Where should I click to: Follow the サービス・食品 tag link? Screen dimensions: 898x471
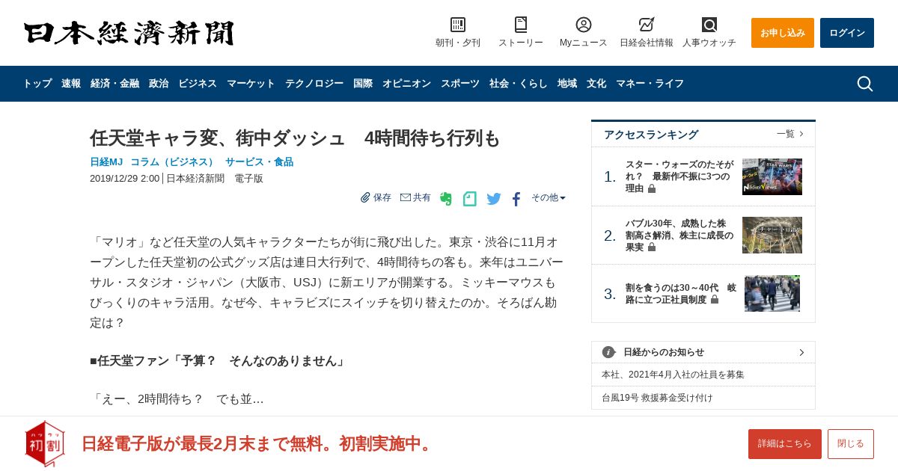point(259,161)
